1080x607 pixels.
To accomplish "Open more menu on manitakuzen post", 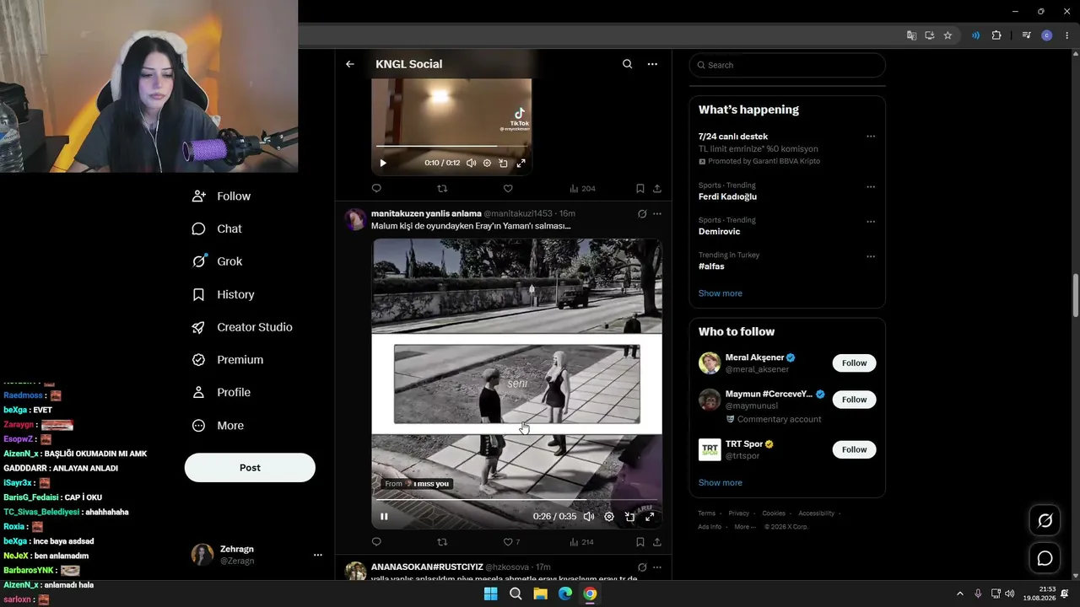I will pyautogui.click(x=657, y=214).
